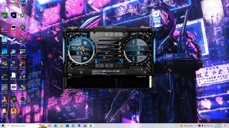The height and width of the screenshot is (128, 229).
Task: Toggle link between Power and Temp limit
Action: (x=97, y=47)
